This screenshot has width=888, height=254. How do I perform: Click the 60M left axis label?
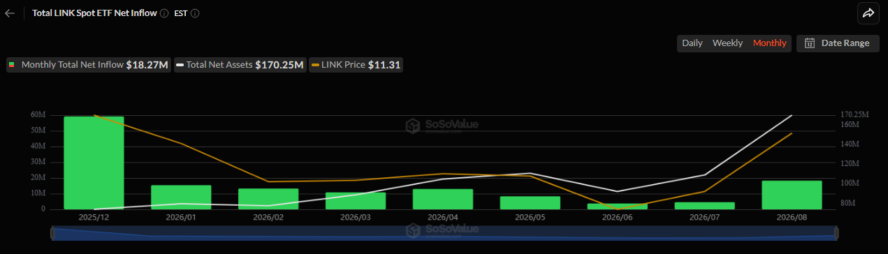coord(38,115)
